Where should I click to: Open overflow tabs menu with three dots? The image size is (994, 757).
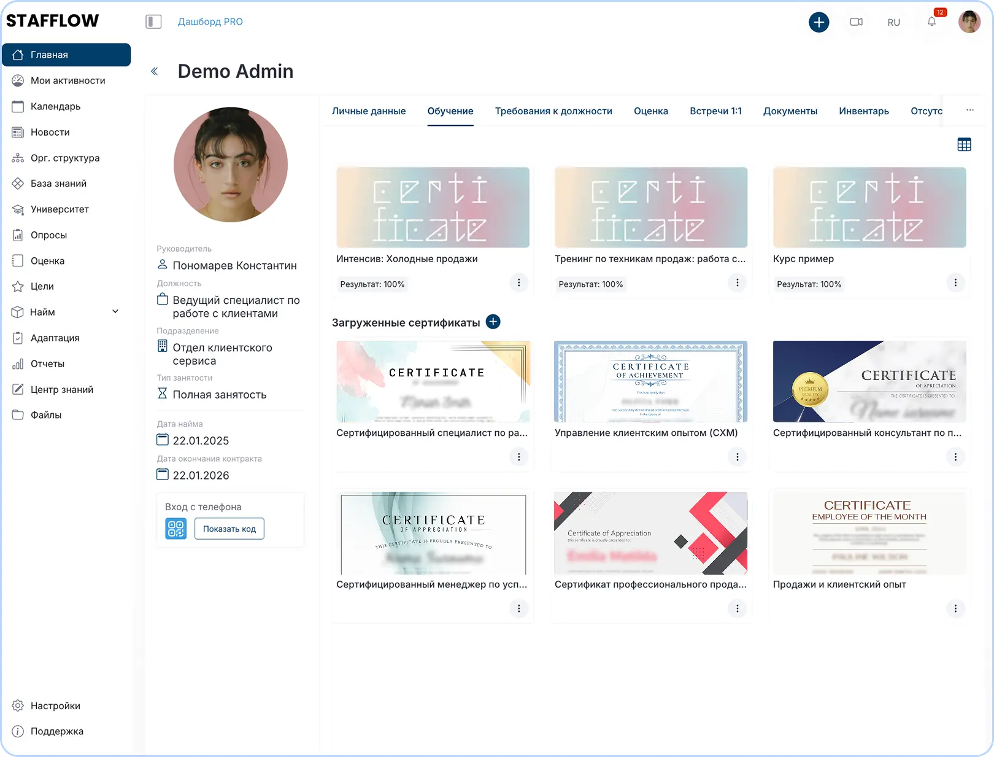click(x=969, y=111)
